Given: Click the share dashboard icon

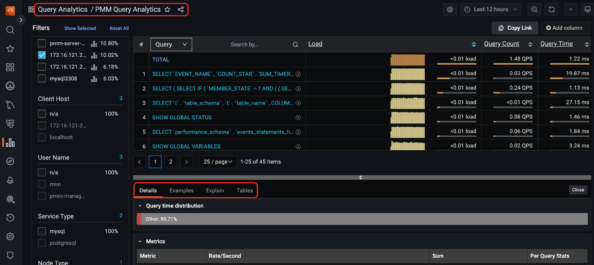Looking at the screenshot, I should (x=181, y=10).
